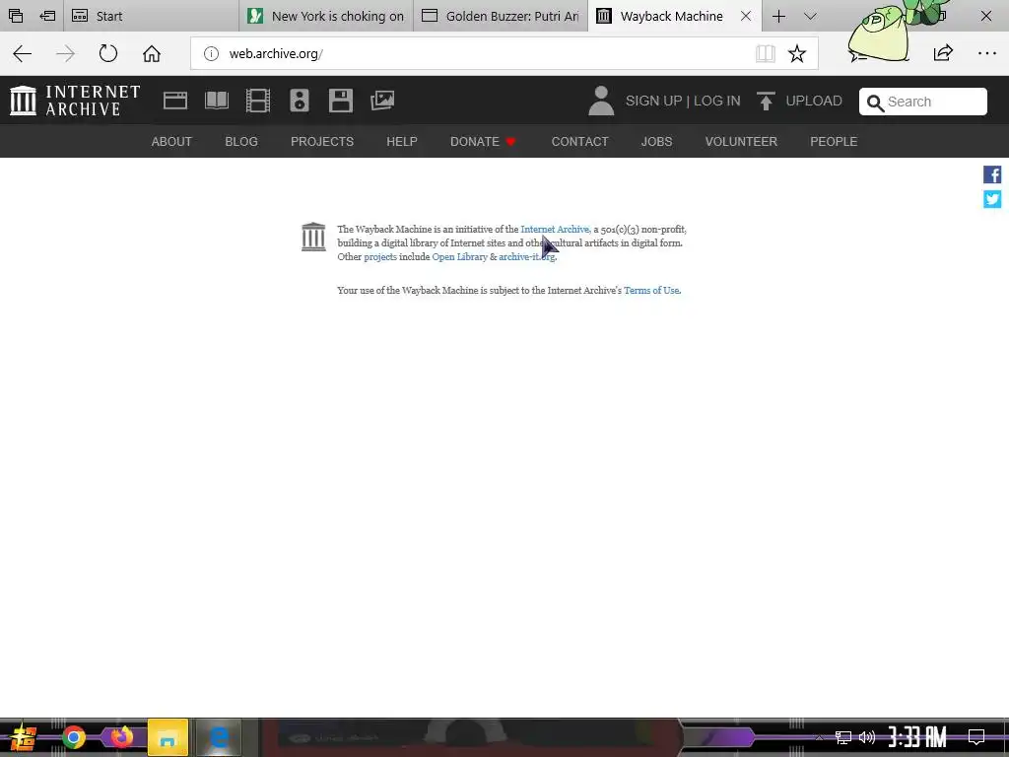
Task: Follow the archive-it.org link
Action: pyautogui.click(x=527, y=257)
